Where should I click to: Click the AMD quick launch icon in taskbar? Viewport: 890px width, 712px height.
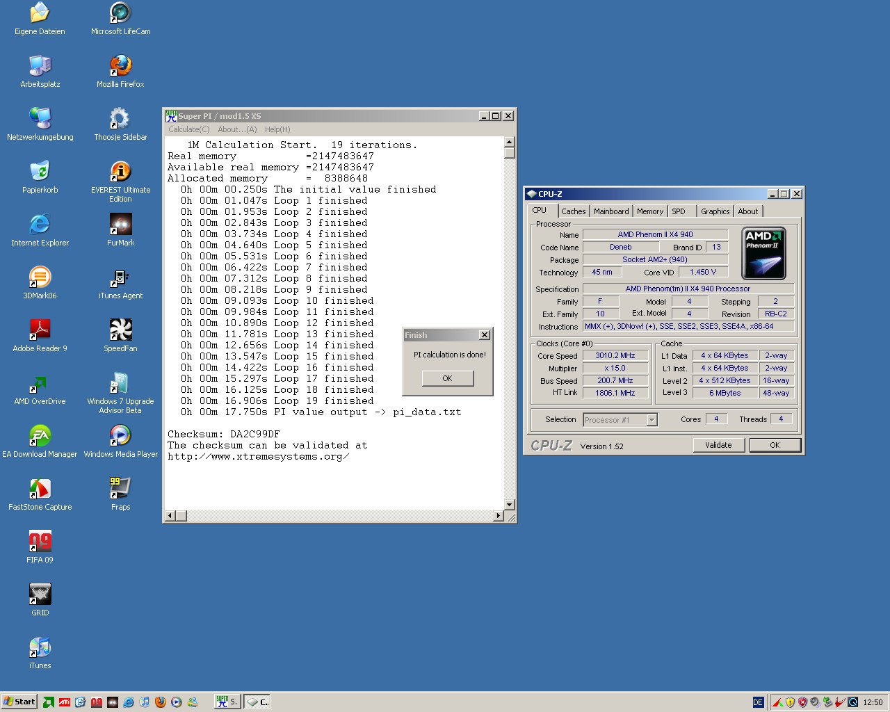(x=49, y=702)
